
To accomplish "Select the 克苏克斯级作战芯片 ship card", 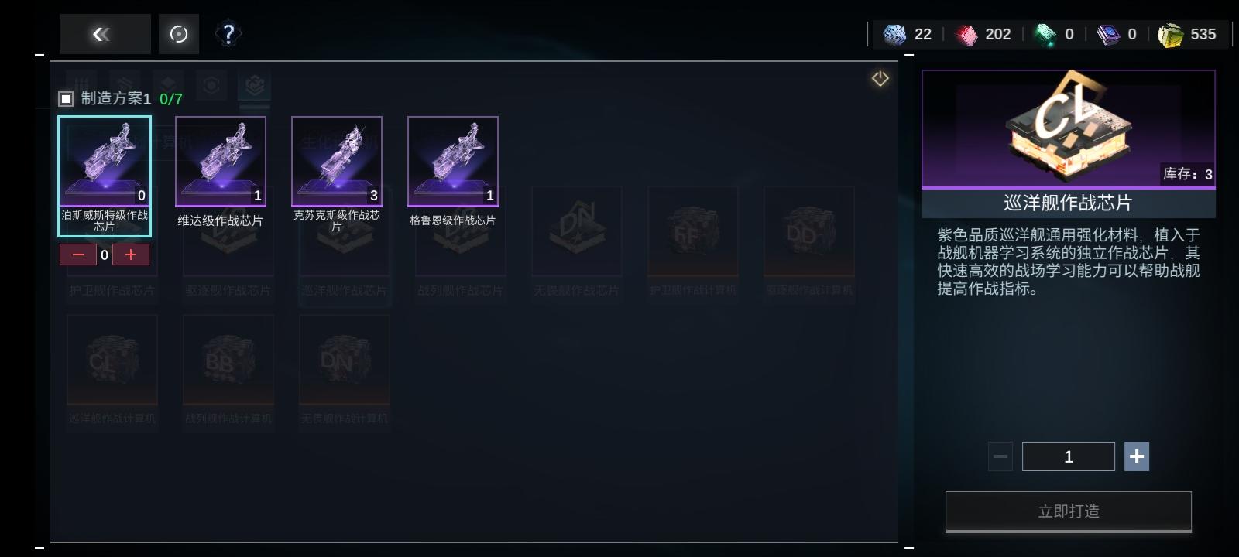I will coord(337,175).
